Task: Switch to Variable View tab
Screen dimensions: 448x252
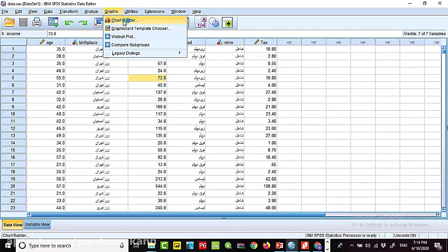Action: [x=37, y=224]
